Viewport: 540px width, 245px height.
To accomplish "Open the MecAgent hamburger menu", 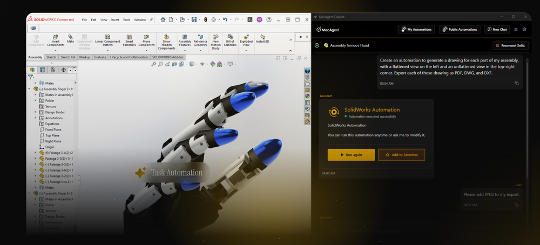I will point(516,29).
